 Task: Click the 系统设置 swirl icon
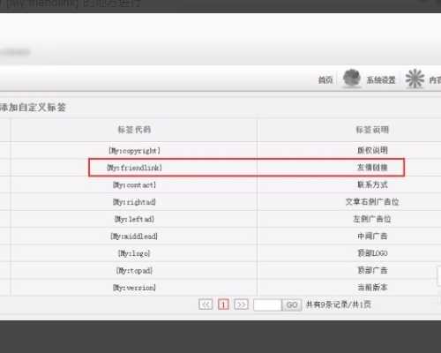pos(352,79)
